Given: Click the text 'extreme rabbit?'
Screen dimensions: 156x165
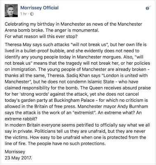Looking at the screenshot, I should 21,119.
